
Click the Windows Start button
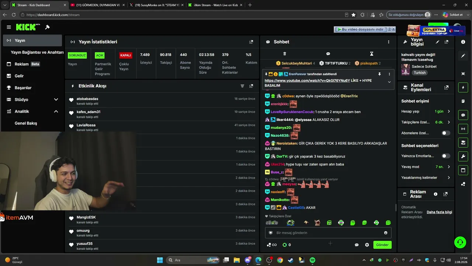[x=160, y=260]
